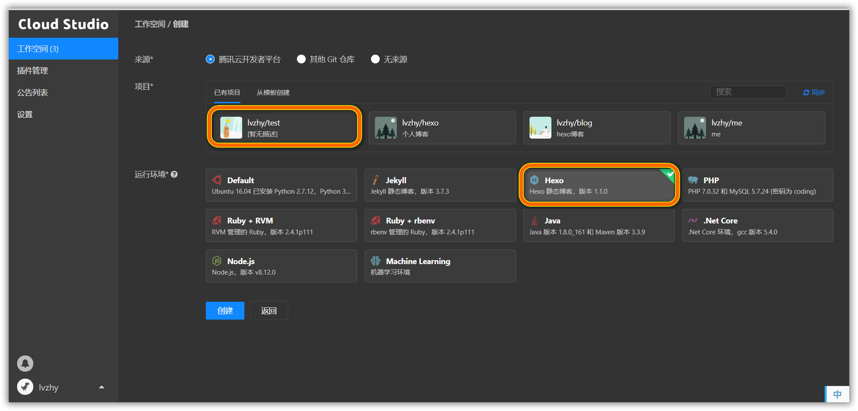The width and height of the screenshot is (858, 411).
Task: Click the .Net Core logo icon
Action: coord(693,220)
